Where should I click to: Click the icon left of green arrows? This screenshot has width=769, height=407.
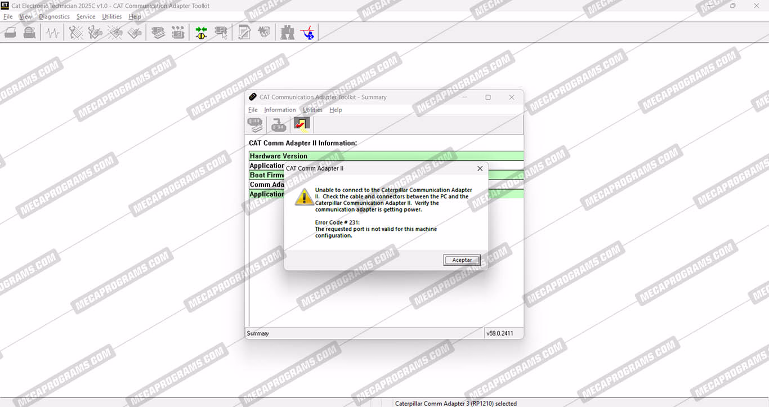(178, 33)
